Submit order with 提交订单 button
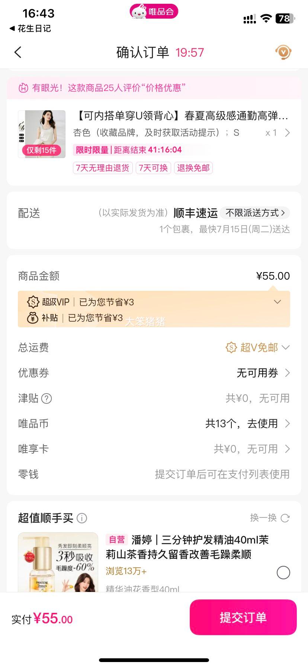This screenshot has height=668, width=308. [x=243, y=617]
